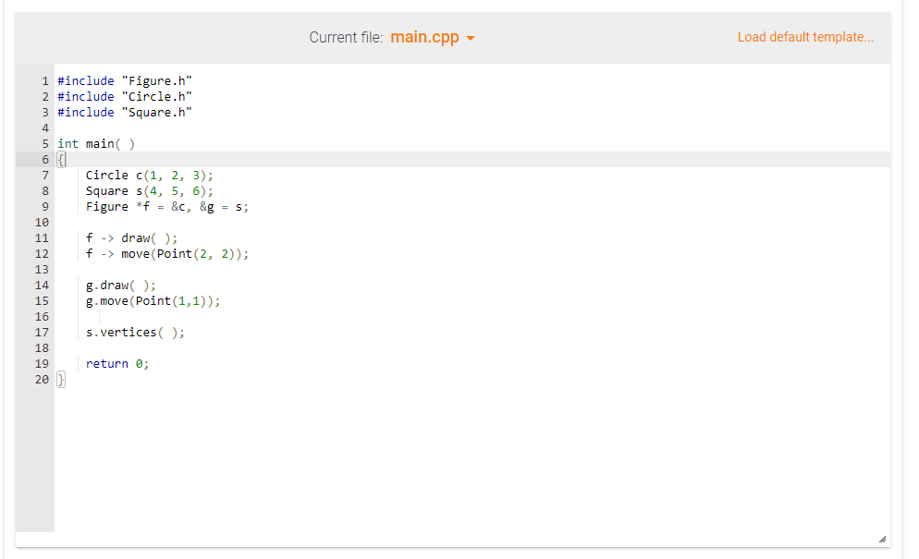The width and height of the screenshot is (919, 559).
Task: Click line number 20 in the gutter
Action: [42, 379]
